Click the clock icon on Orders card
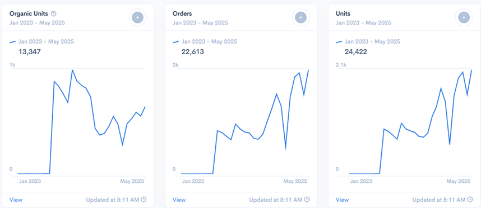 [x=307, y=200]
